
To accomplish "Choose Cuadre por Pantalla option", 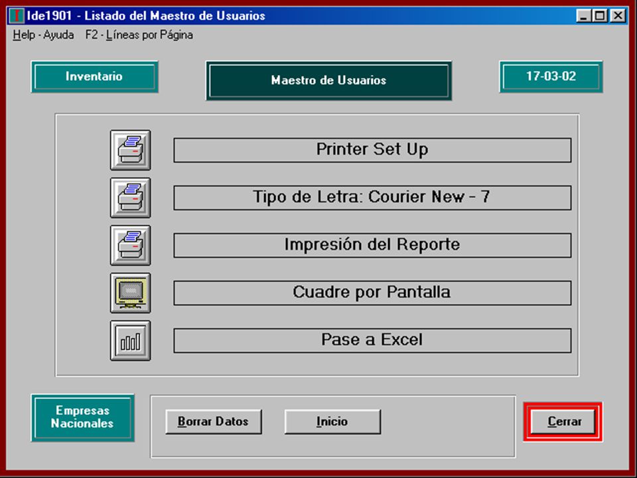I will (372, 293).
